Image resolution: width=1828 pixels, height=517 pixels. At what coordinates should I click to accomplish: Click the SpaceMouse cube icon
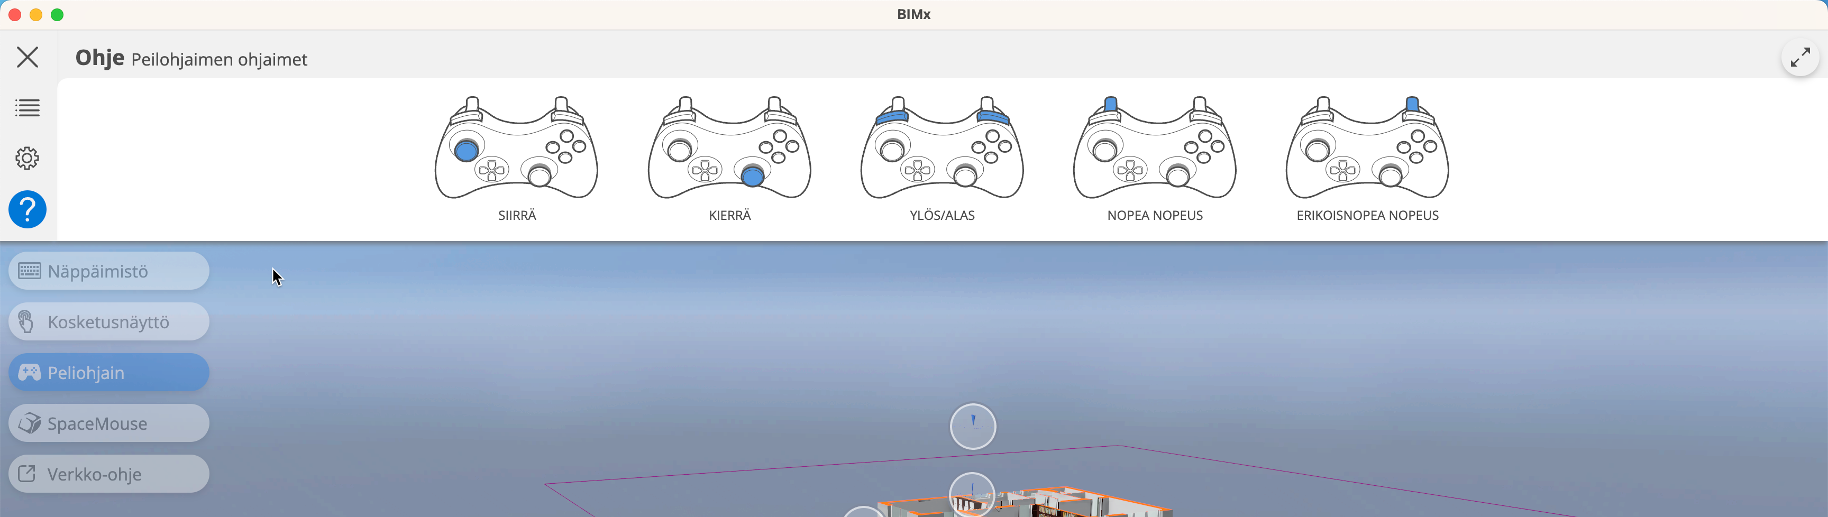tap(29, 423)
